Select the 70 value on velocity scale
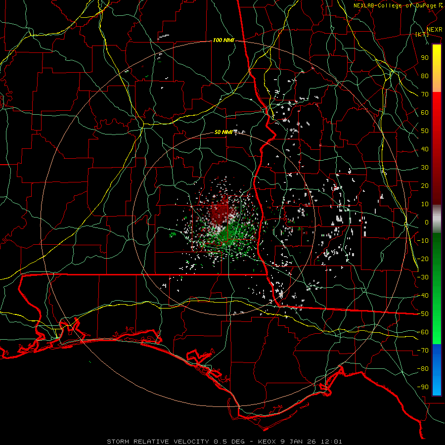This screenshot has height=445, width=445. pyautogui.click(x=425, y=94)
